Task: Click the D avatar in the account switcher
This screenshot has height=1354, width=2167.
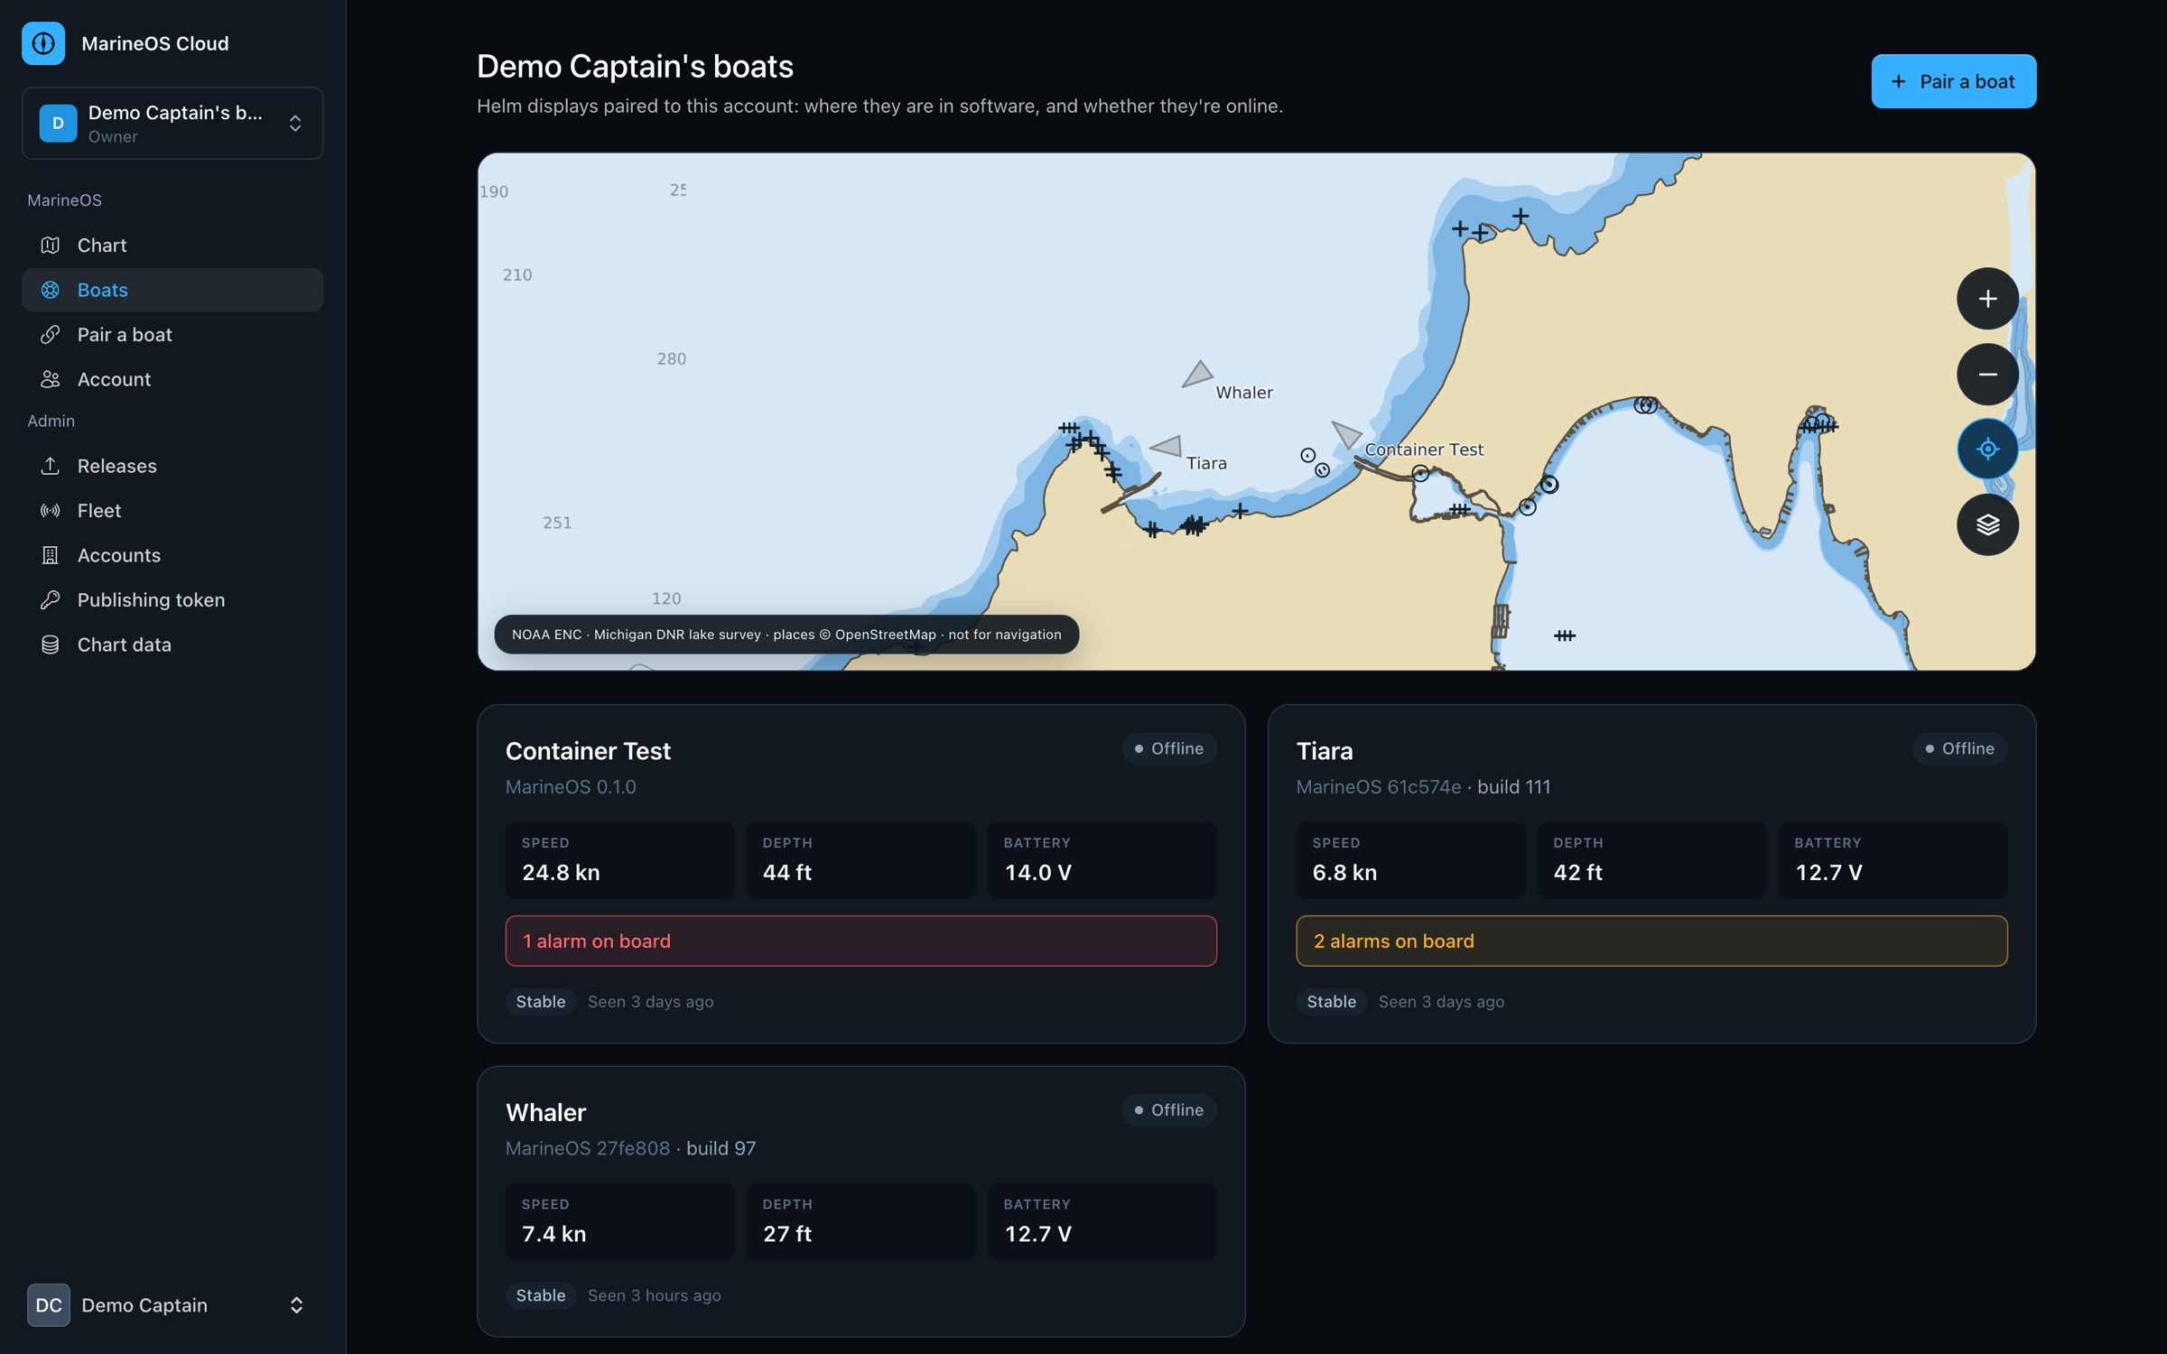Action: pyautogui.click(x=58, y=123)
